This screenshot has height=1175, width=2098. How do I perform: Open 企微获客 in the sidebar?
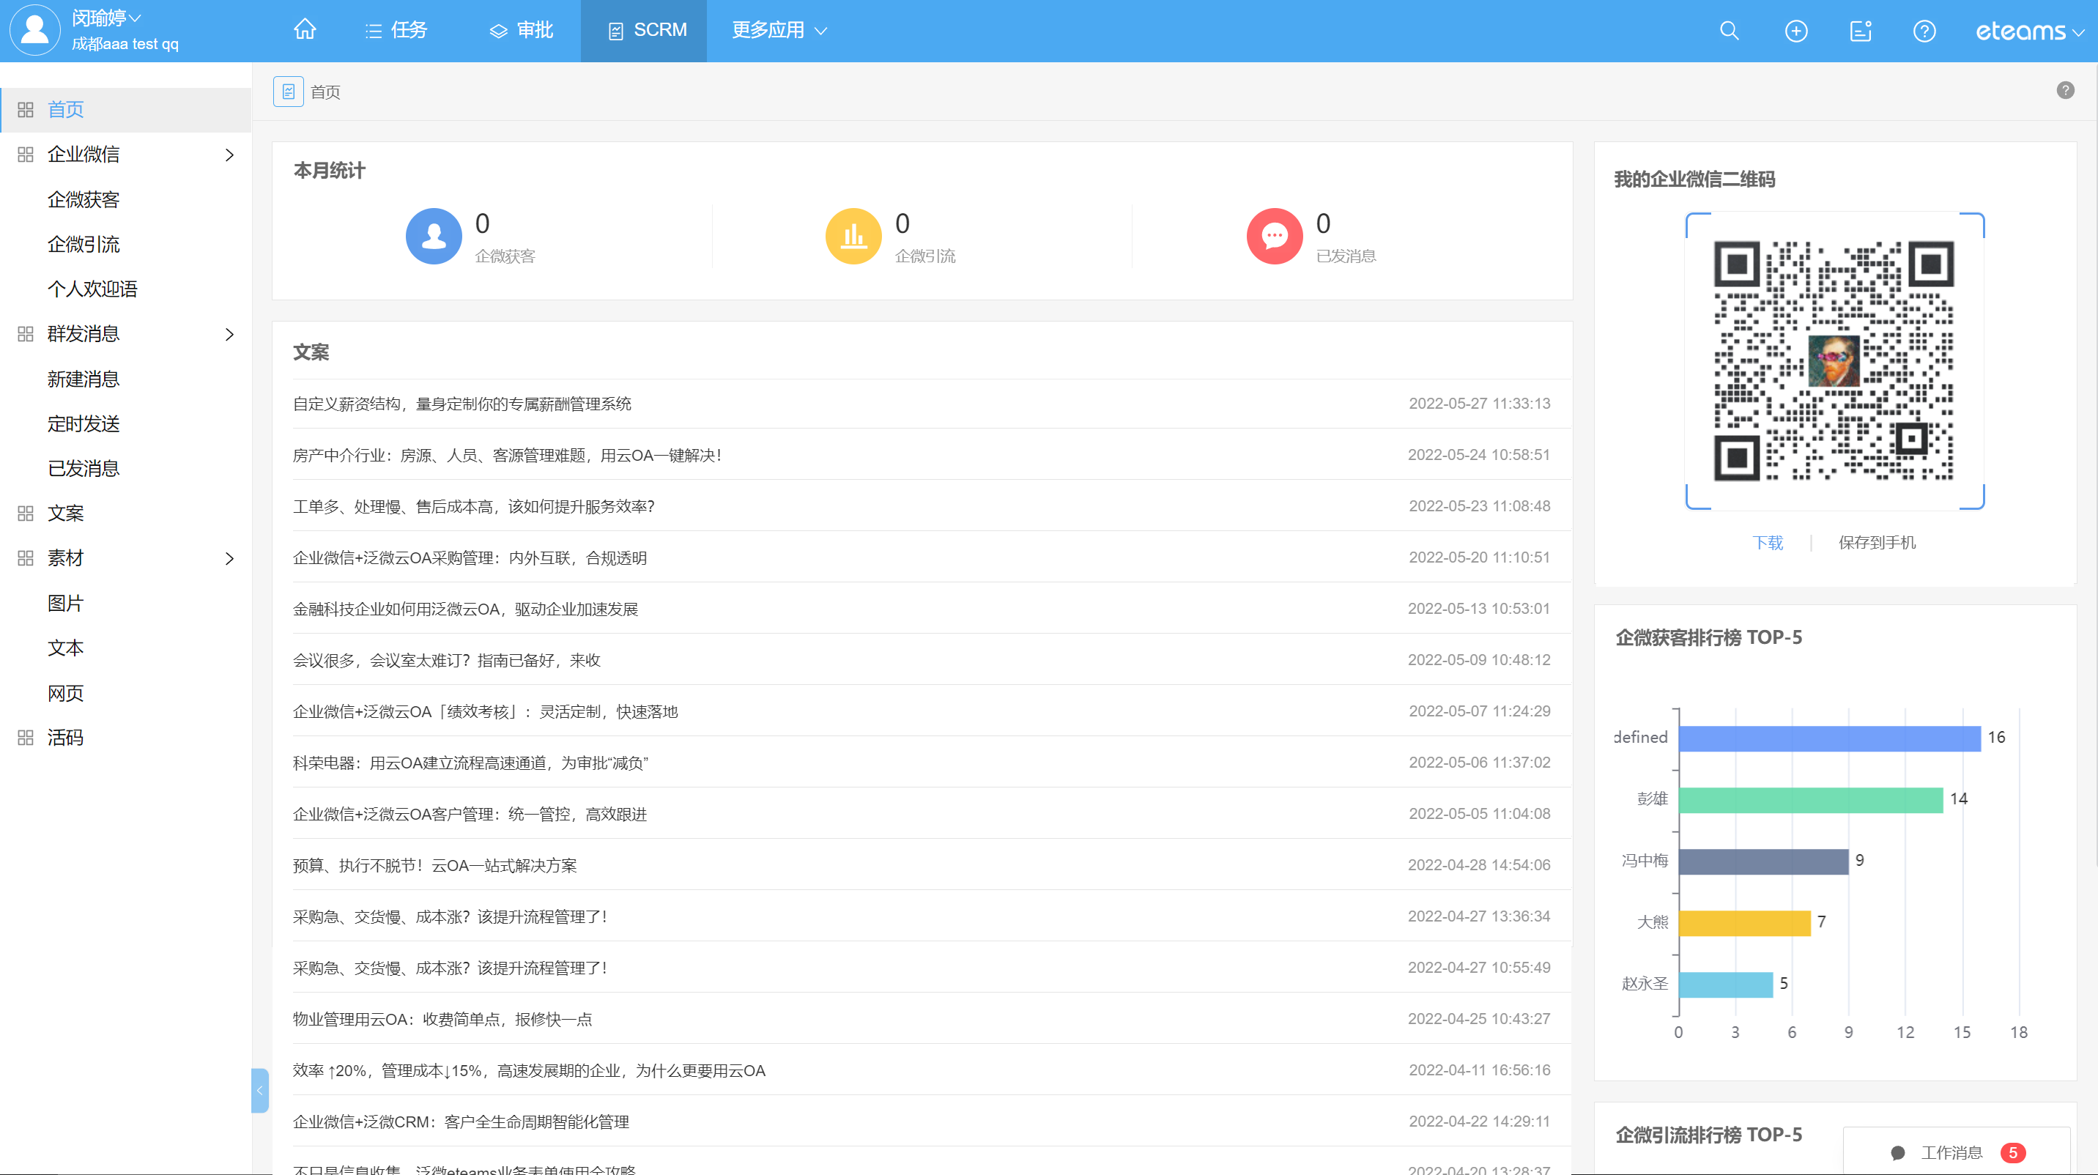83,199
